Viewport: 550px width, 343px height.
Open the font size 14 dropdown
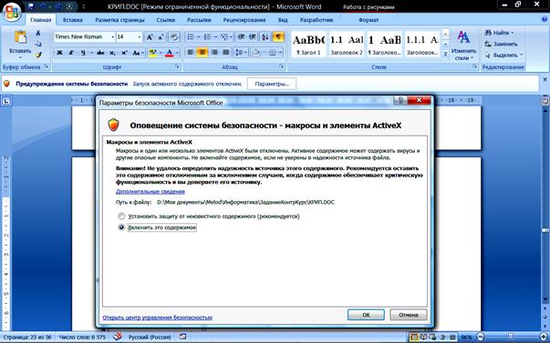click(x=140, y=36)
